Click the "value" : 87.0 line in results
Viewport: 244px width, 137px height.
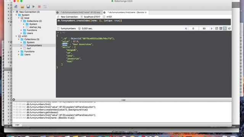[x=70, y=41]
